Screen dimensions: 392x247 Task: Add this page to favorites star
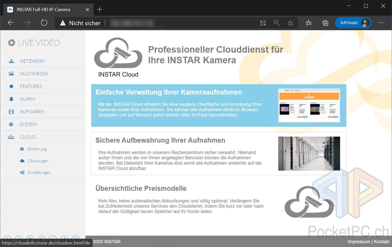(290, 23)
